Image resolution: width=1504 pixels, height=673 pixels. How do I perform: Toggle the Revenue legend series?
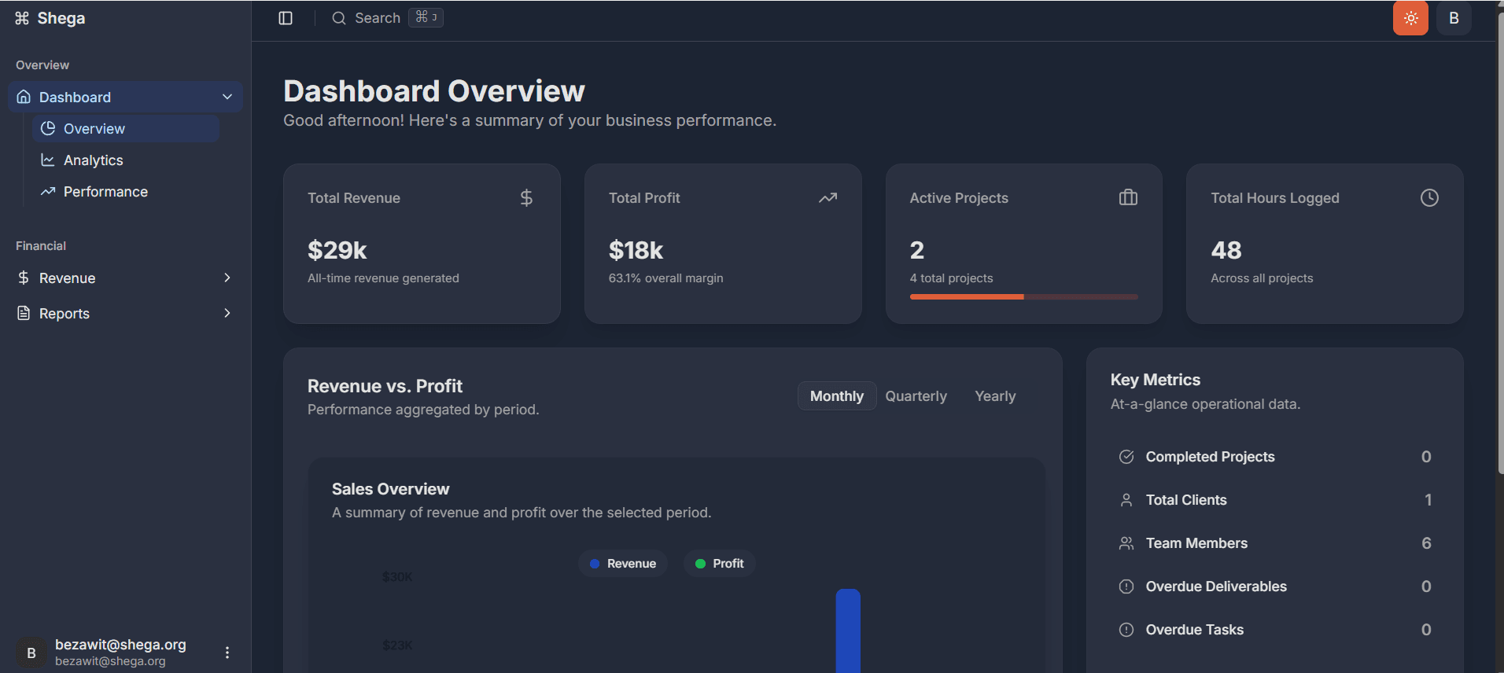tap(623, 564)
